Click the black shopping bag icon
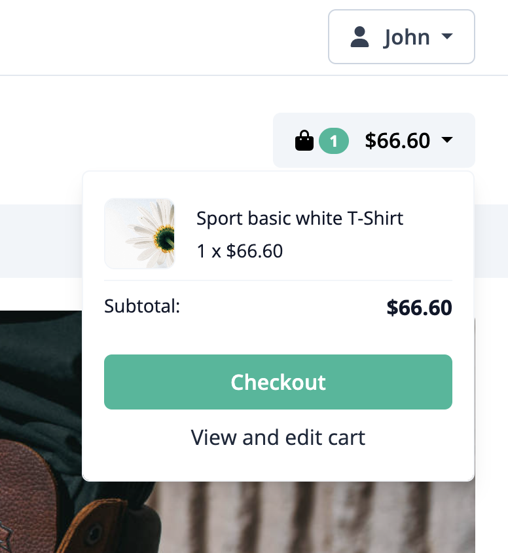Screen dimensions: 508x553 click(x=304, y=141)
